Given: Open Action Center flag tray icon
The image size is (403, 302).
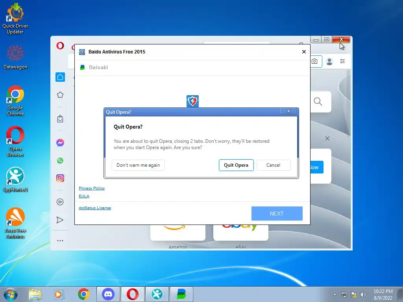Looking at the screenshot, I should 354,295.
